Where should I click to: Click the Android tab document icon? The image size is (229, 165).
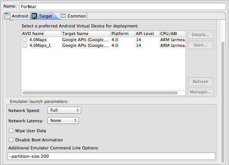click(7, 16)
